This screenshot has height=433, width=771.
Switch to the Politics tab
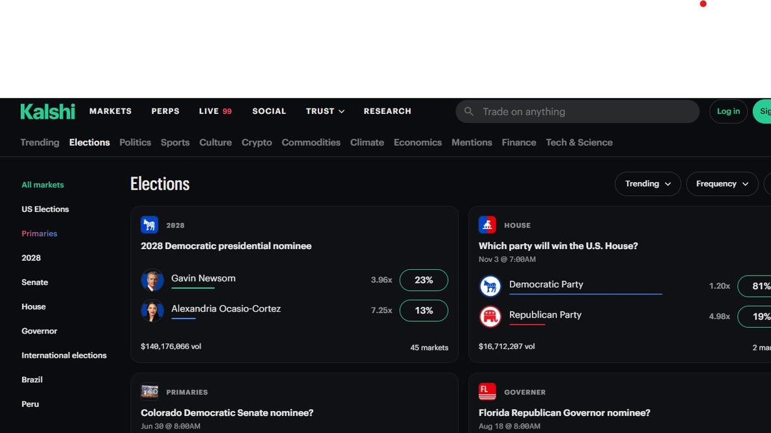tap(135, 142)
